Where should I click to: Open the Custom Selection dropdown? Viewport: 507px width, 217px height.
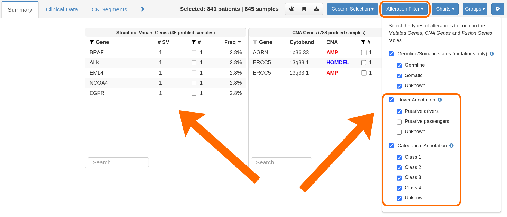[352, 9]
